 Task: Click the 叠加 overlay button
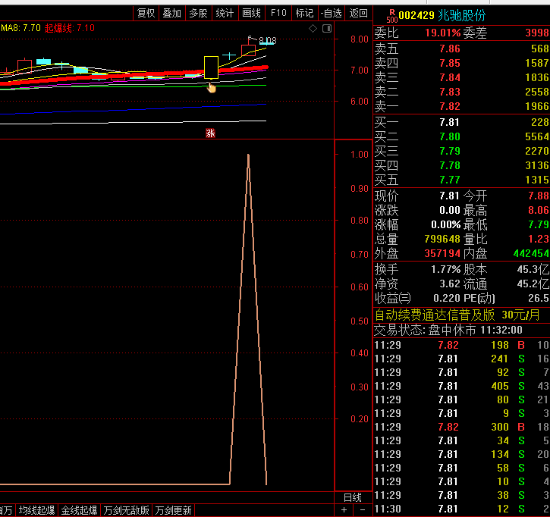pos(172,13)
